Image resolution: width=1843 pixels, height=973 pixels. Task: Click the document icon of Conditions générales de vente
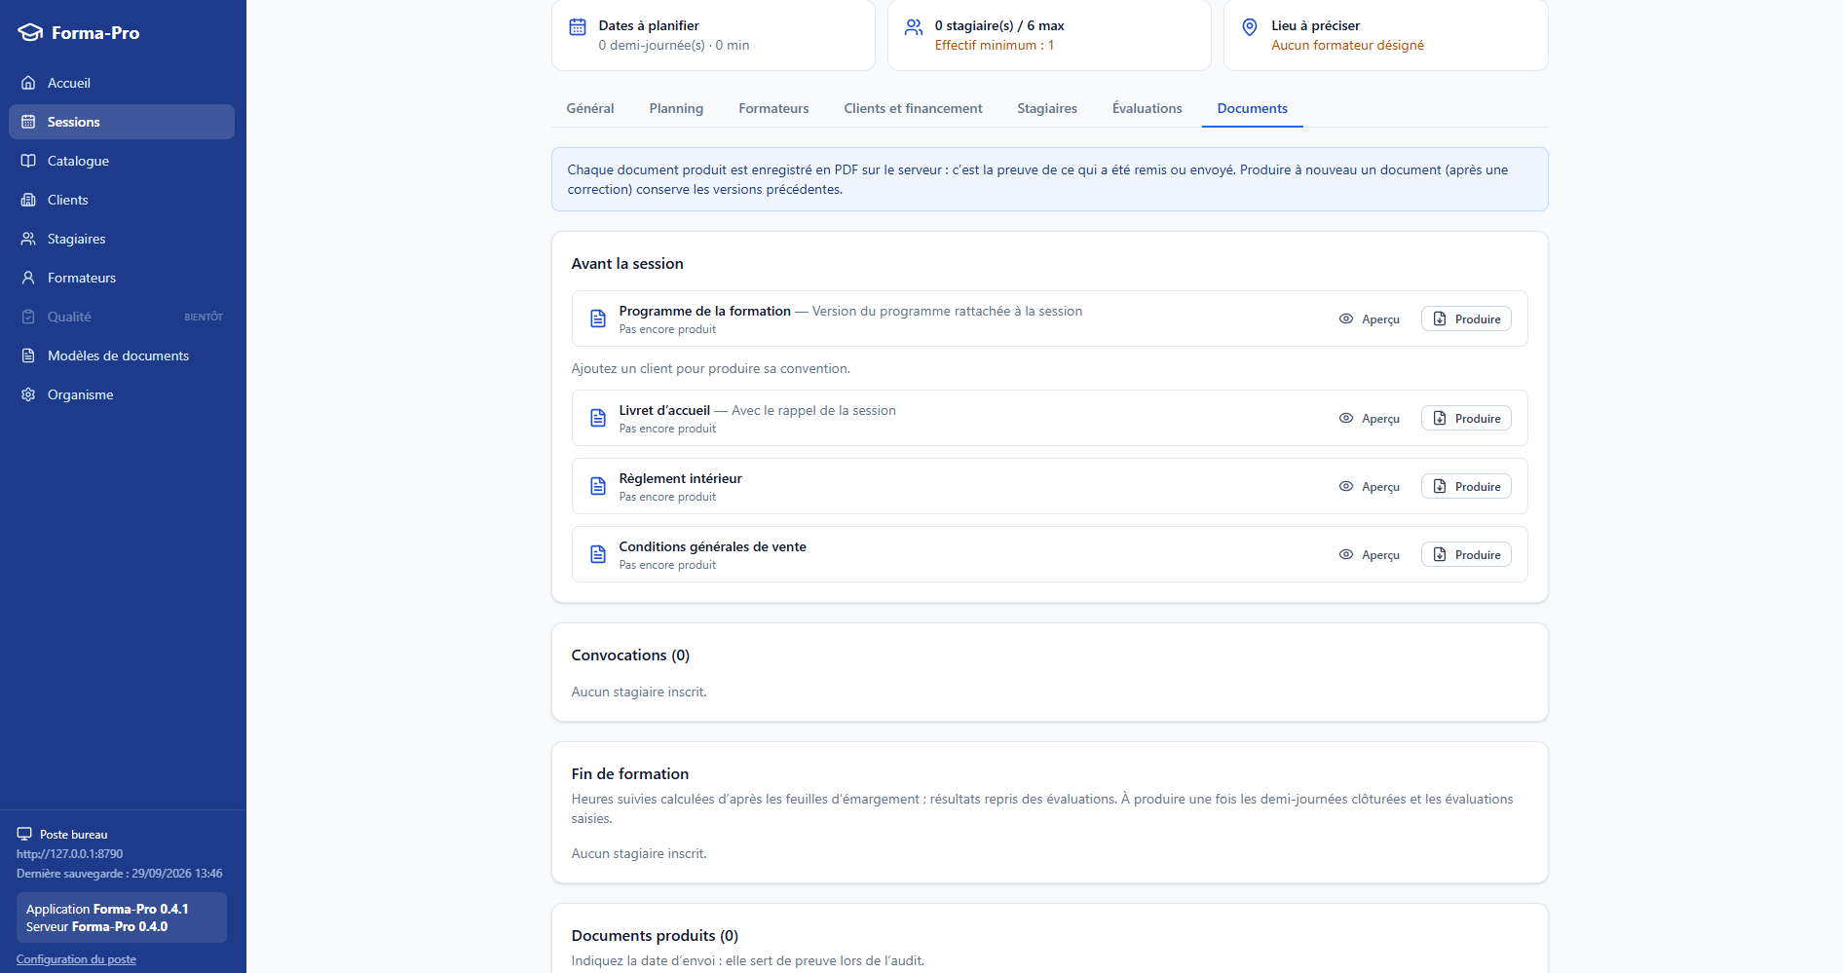[x=598, y=554]
